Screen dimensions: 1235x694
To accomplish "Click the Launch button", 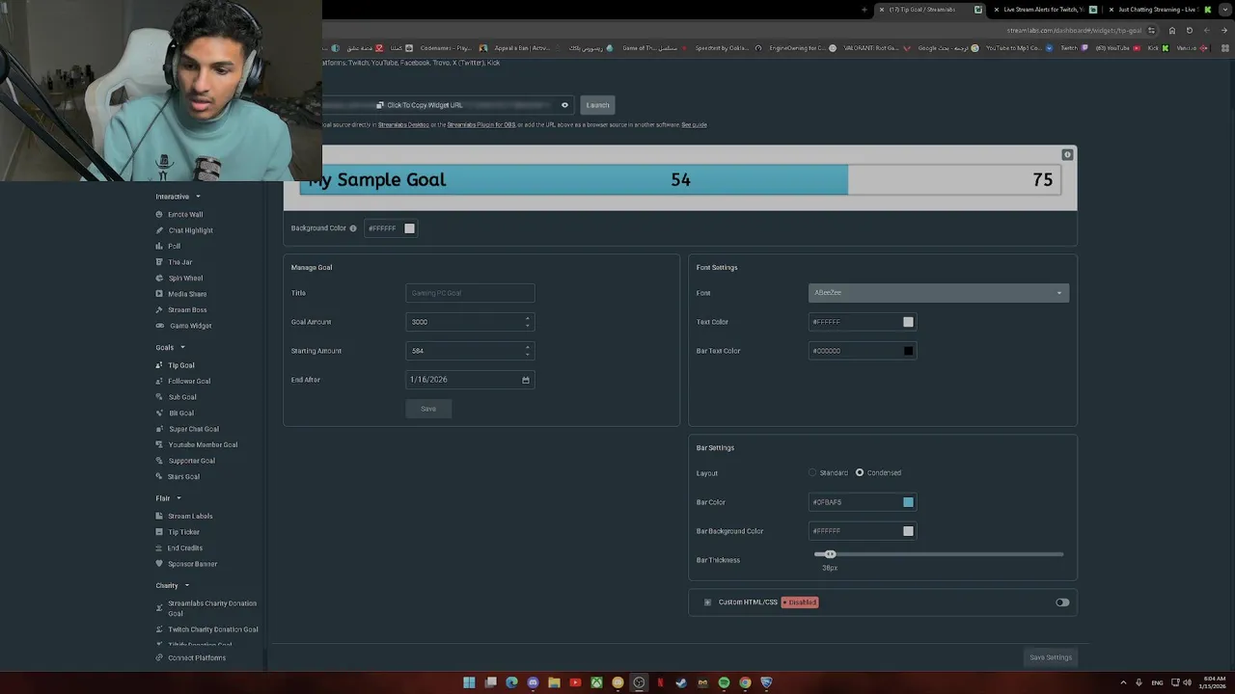I will [x=597, y=105].
